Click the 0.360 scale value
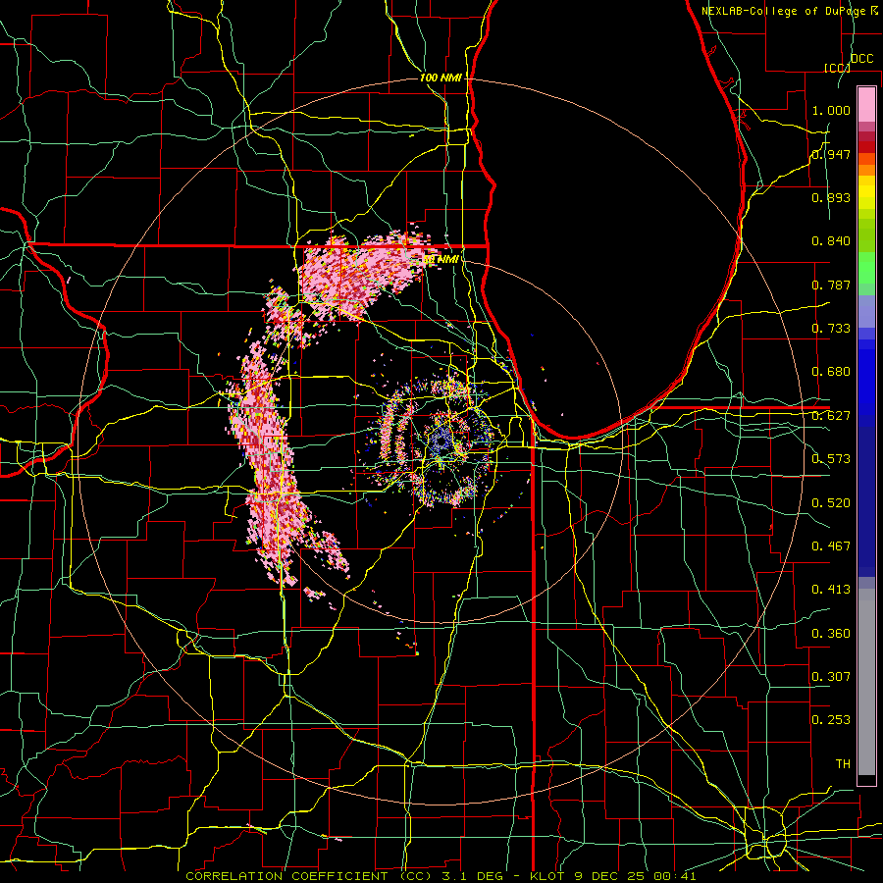The height and width of the screenshot is (883, 883). tap(831, 634)
